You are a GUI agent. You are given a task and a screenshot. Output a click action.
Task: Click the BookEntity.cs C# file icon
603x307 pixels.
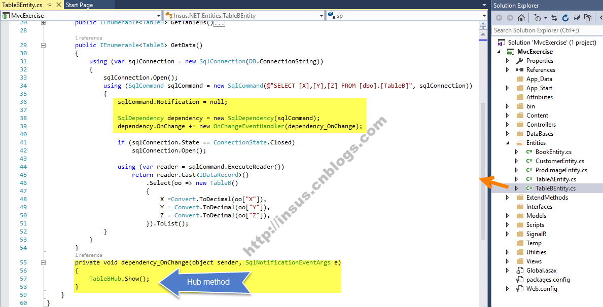click(529, 152)
